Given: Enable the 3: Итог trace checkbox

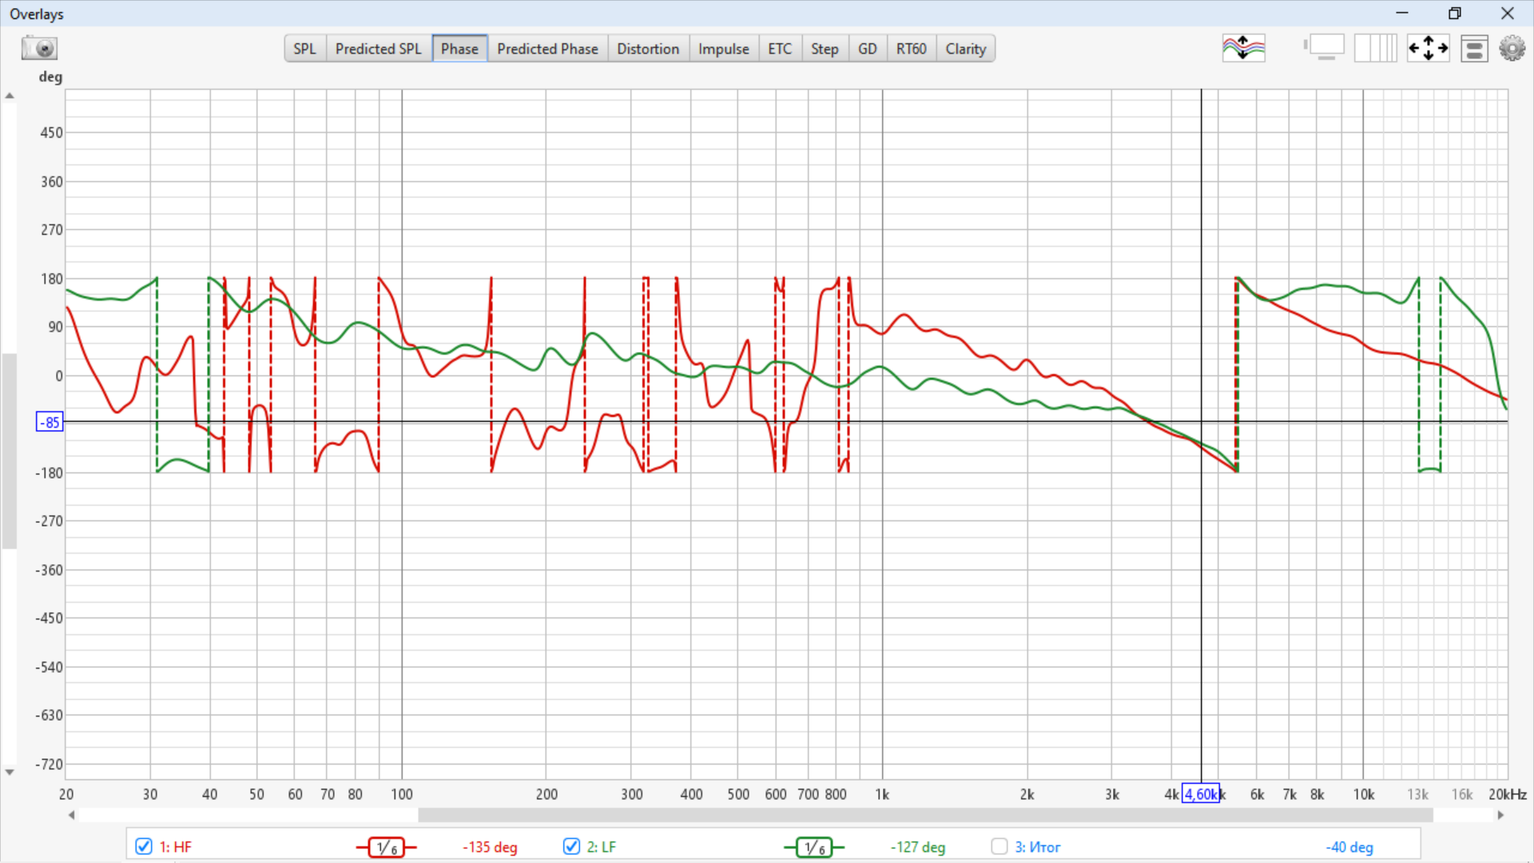Looking at the screenshot, I should coord(999,846).
